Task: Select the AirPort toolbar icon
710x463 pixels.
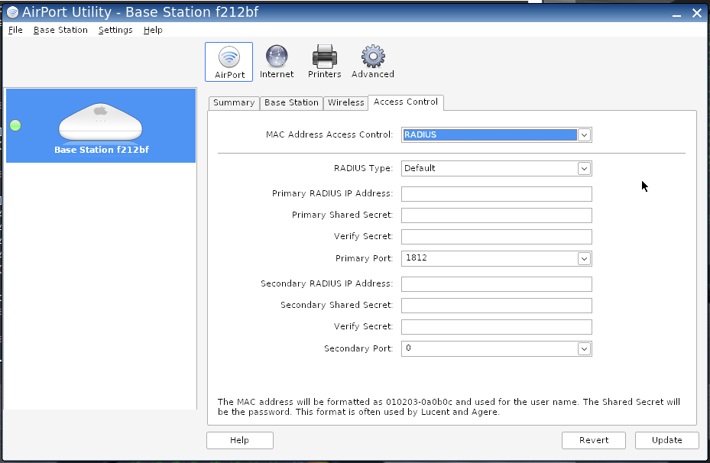Action: click(x=229, y=61)
